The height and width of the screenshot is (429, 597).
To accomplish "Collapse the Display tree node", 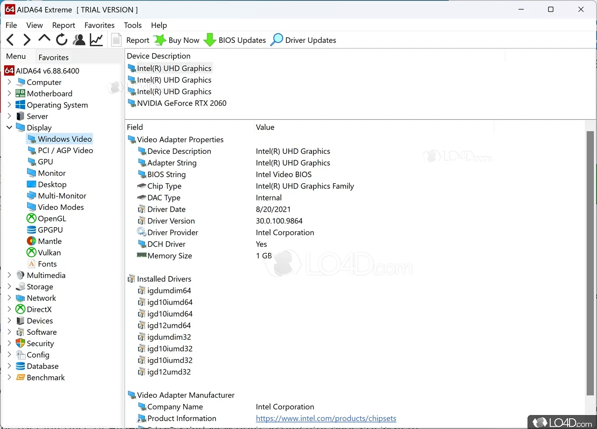I will 9,127.
